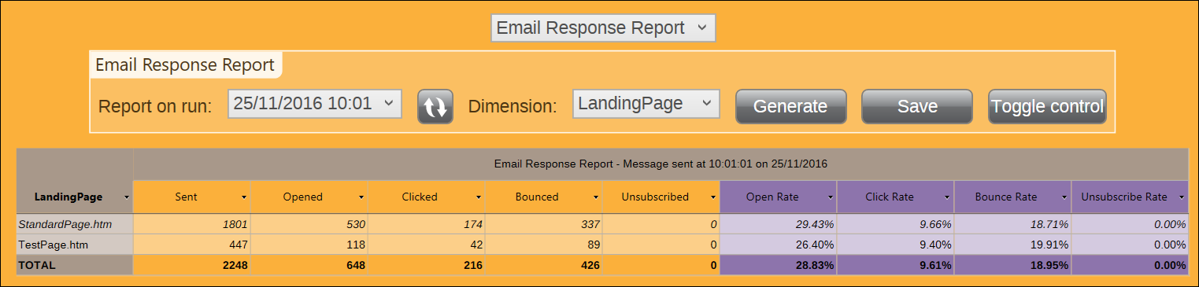The height and width of the screenshot is (287, 1199).
Task: Click Sent value 1801
Action: (235, 224)
